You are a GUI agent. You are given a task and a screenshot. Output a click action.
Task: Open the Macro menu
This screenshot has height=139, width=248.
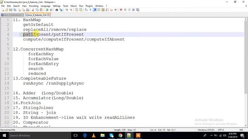click(74, 6)
